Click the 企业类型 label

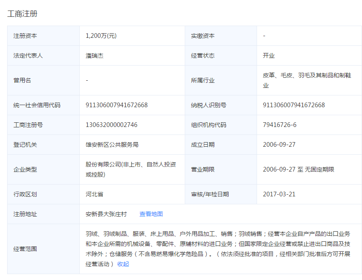(25, 169)
